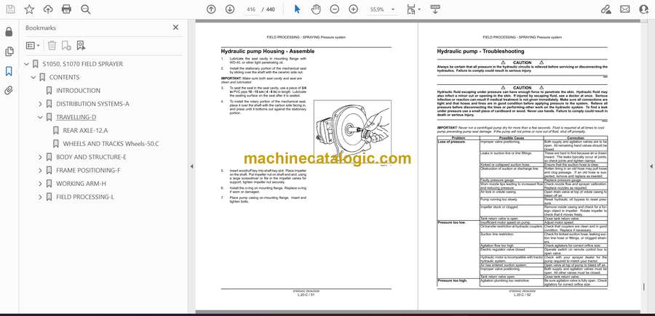
Task: Share a link to this file
Action: pos(606,9)
